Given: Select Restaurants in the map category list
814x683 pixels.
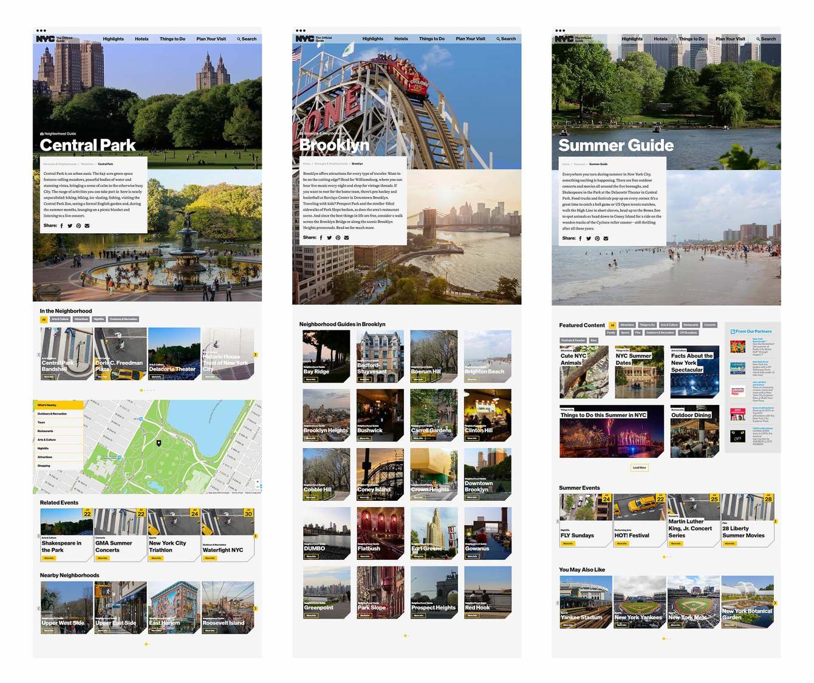Looking at the screenshot, I should point(46,431).
